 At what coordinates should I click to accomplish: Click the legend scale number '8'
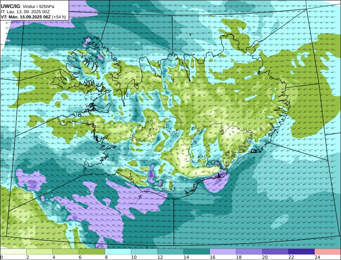click(106, 257)
